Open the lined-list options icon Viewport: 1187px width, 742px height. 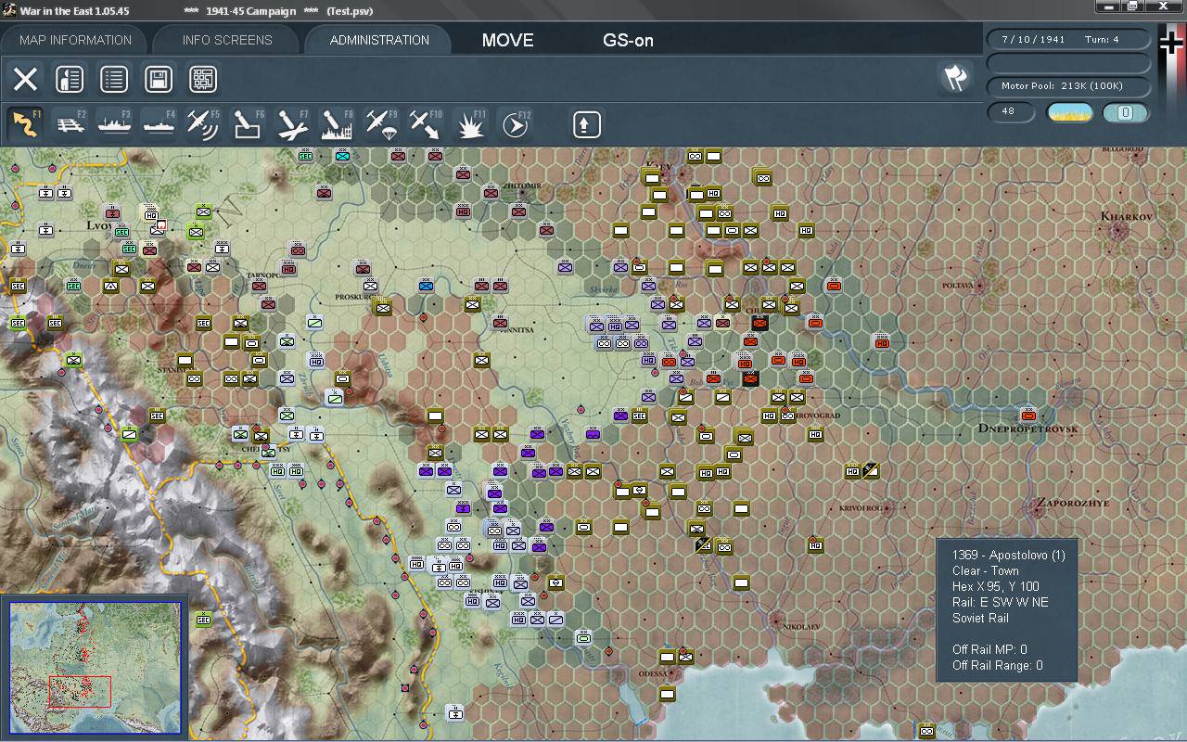(x=114, y=79)
